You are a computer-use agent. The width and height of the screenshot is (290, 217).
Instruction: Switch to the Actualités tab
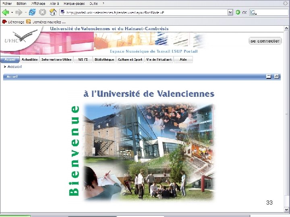(x=29, y=59)
